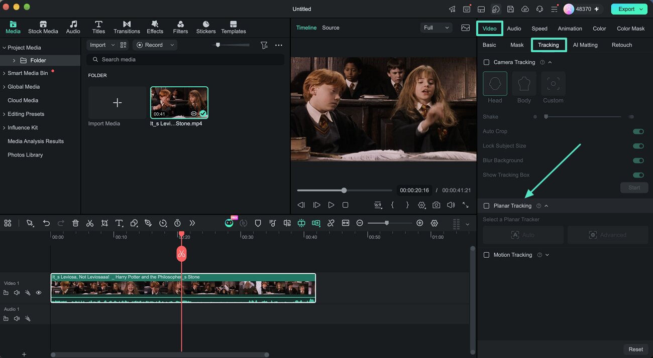Expand Editing Presets in the sidebar

4,114
